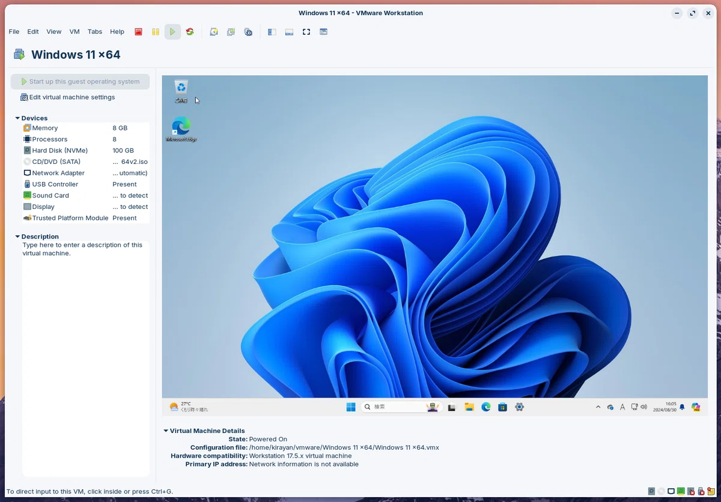
Task: Click the yellow Suspend toolbar icon
Action: point(155,32)
